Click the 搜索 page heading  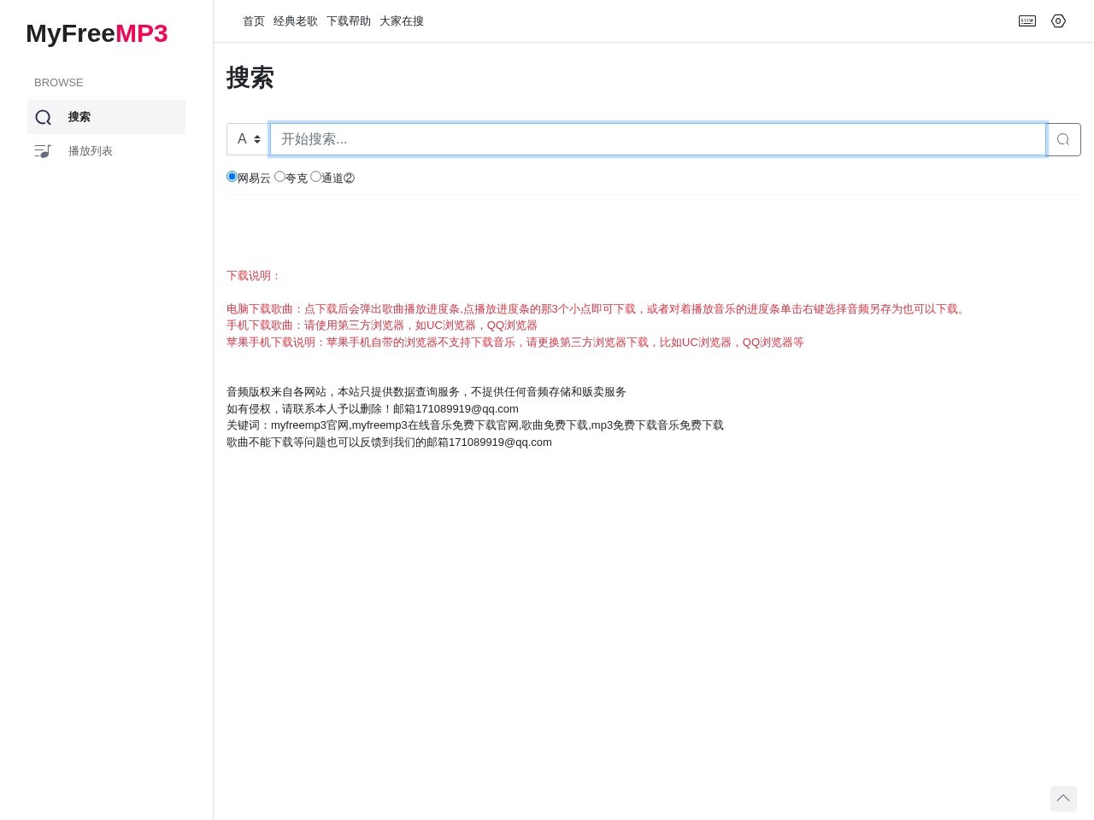click(250, 78)
